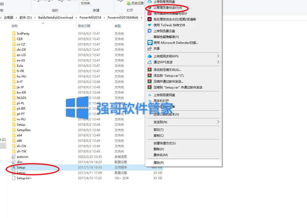
Task: Click the SetupRes folder icon
Action: coord(14,130)
